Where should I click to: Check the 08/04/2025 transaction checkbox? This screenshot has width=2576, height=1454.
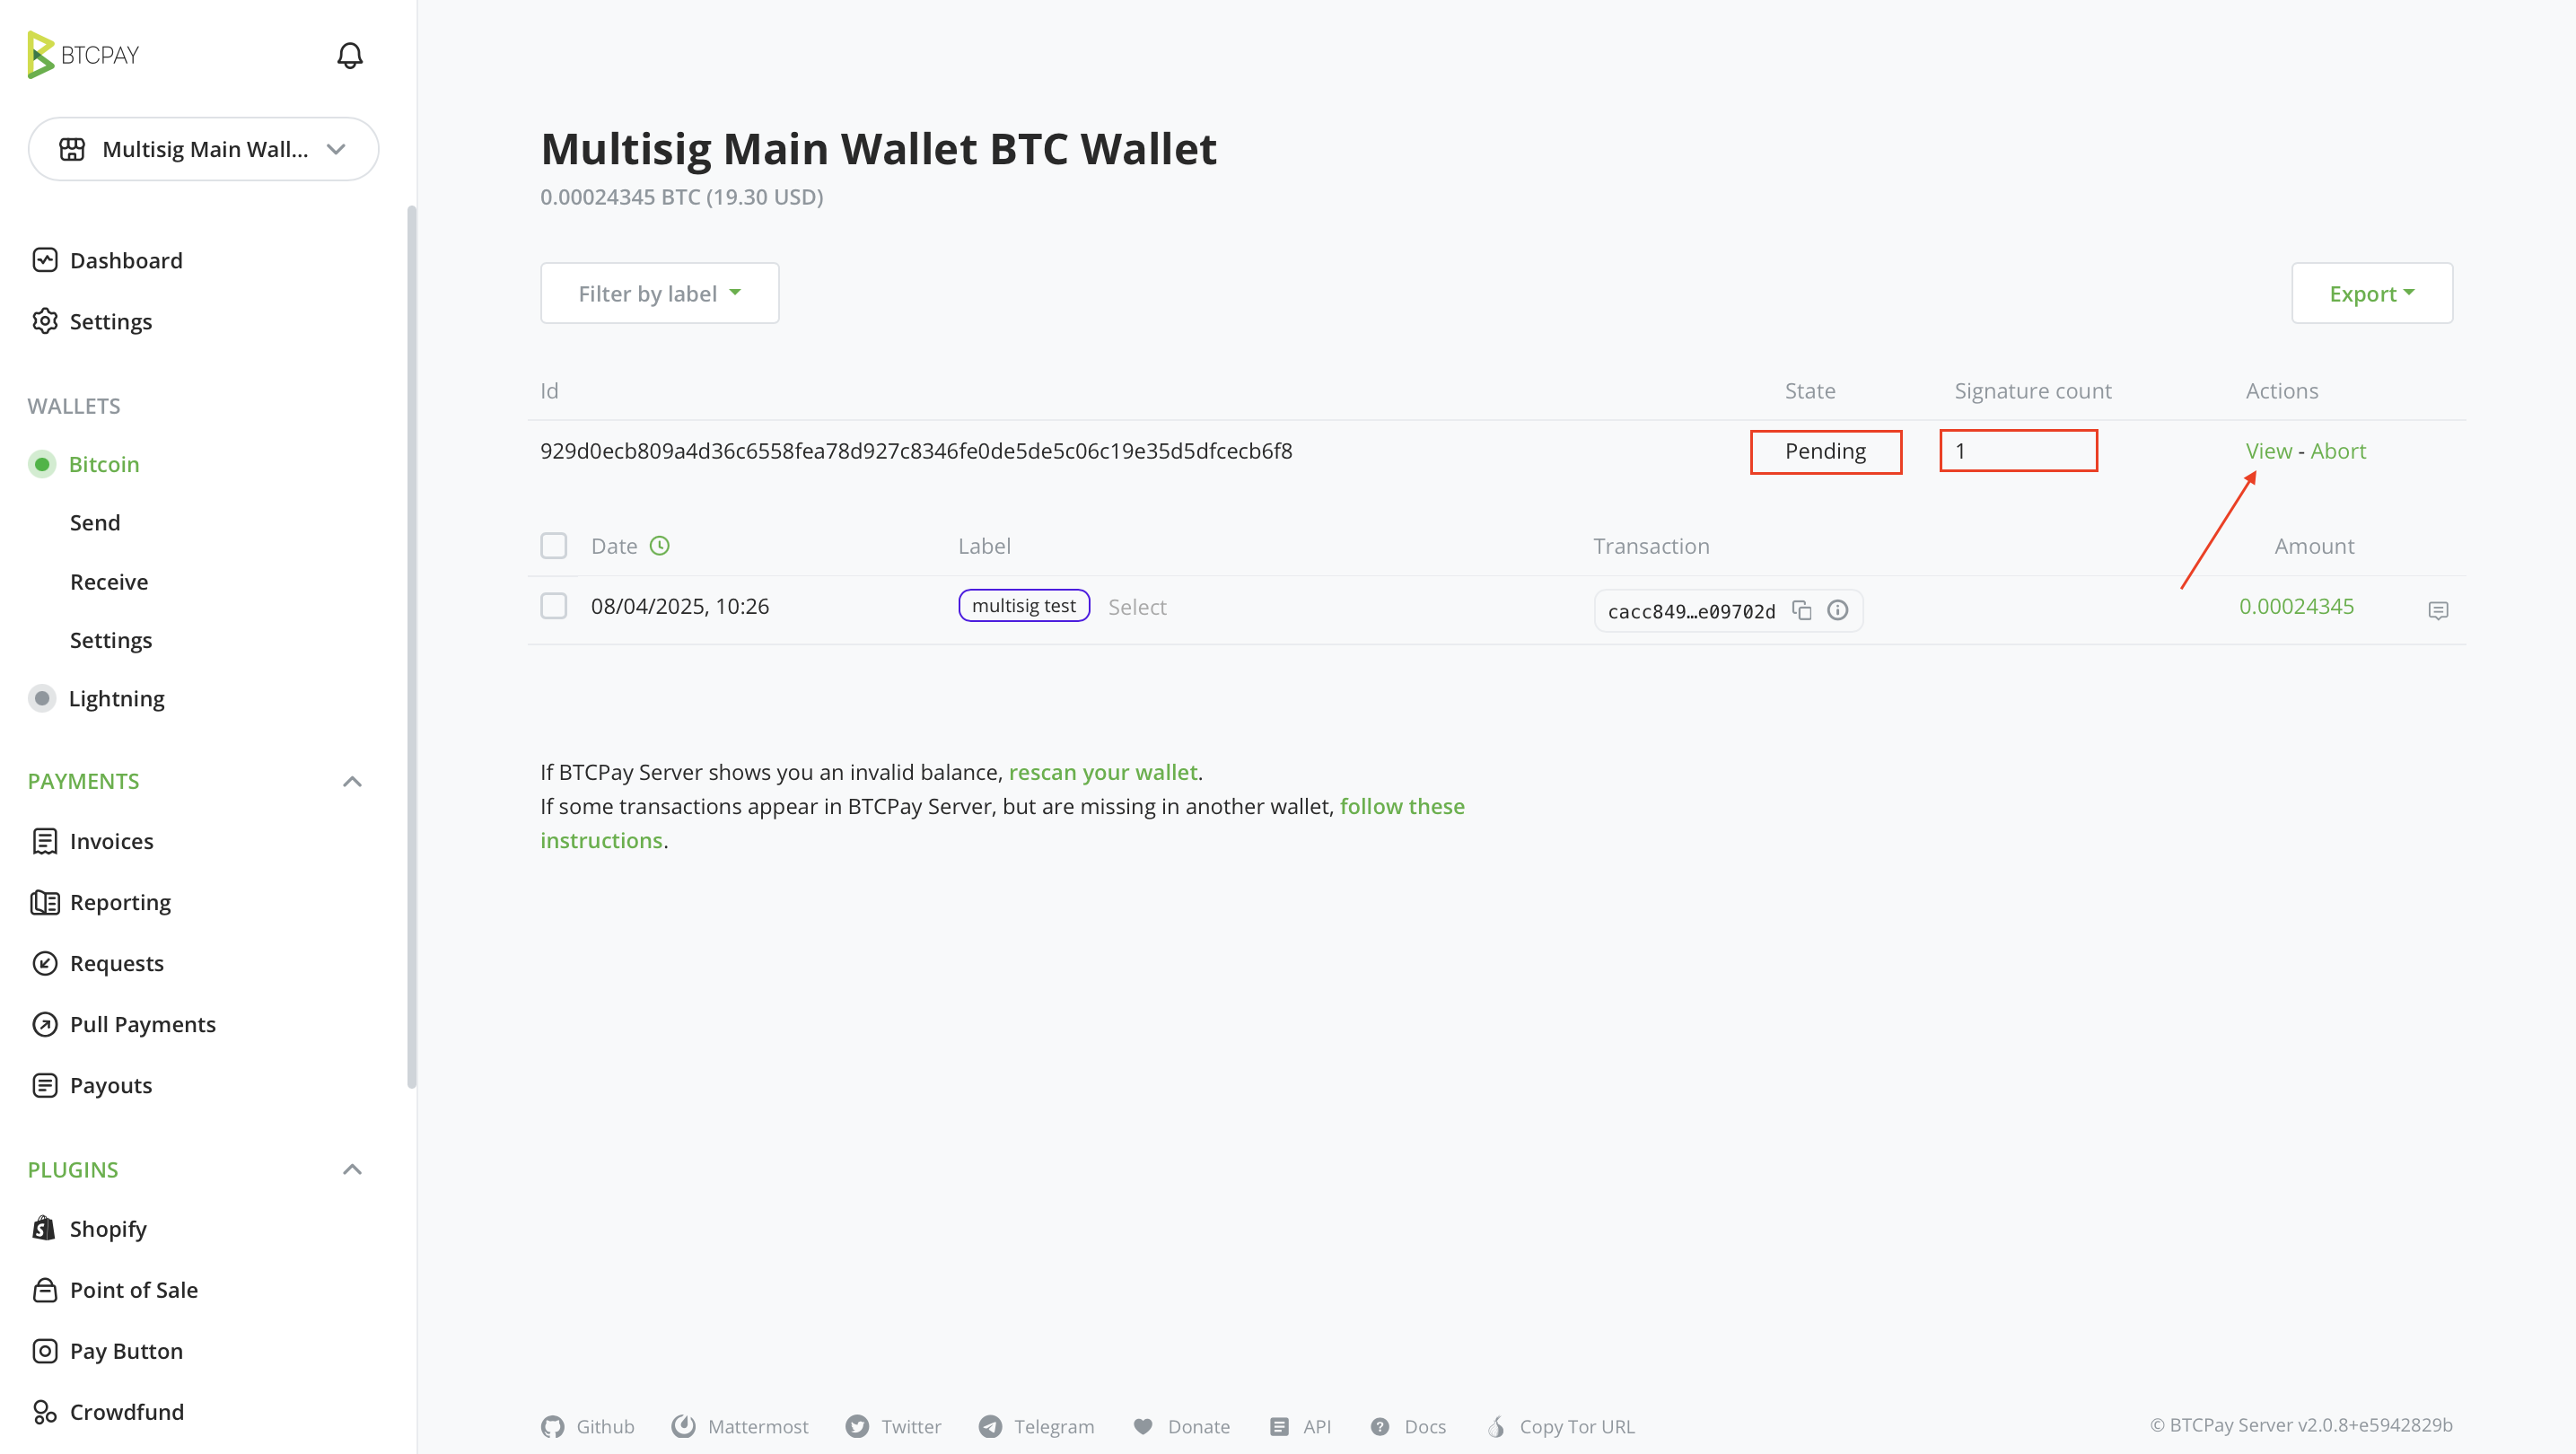[x=553, y=606]
